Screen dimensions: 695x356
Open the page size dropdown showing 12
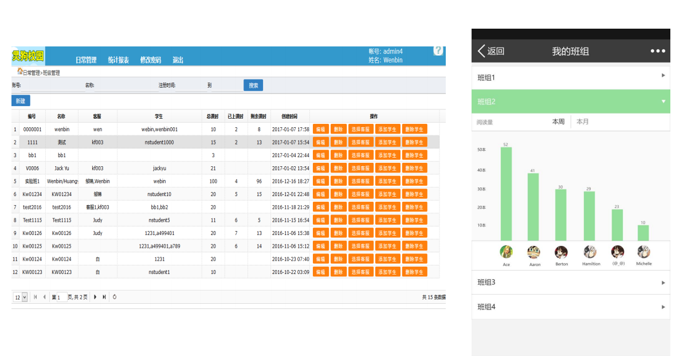tap(21, 297)
